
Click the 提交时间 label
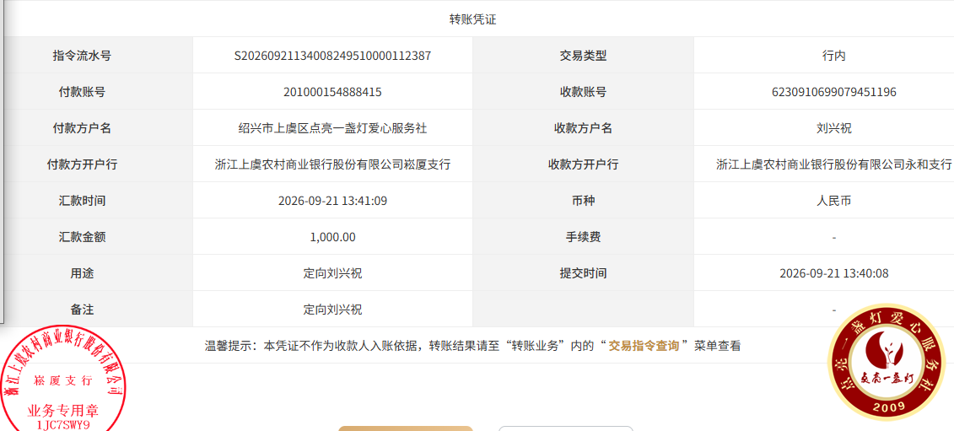click(x=583, y=273)
